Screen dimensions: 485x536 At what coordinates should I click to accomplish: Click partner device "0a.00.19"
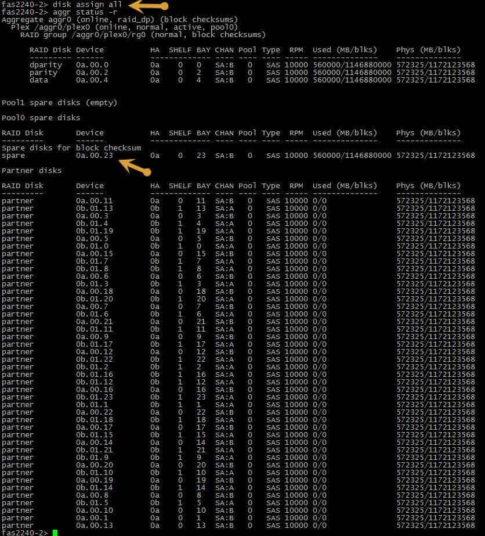point(94,480)
